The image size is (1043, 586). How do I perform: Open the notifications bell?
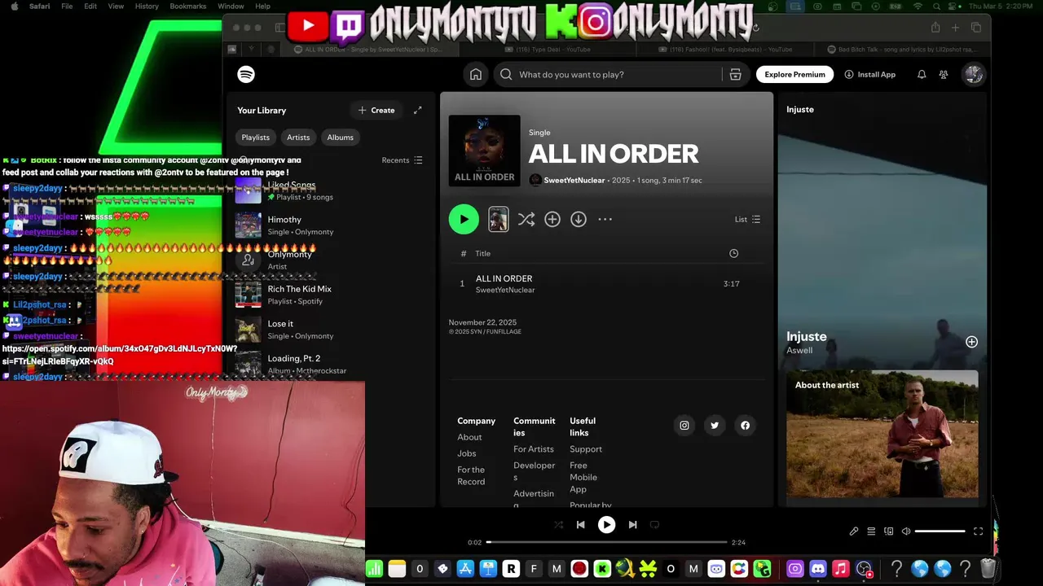point(922,74)
